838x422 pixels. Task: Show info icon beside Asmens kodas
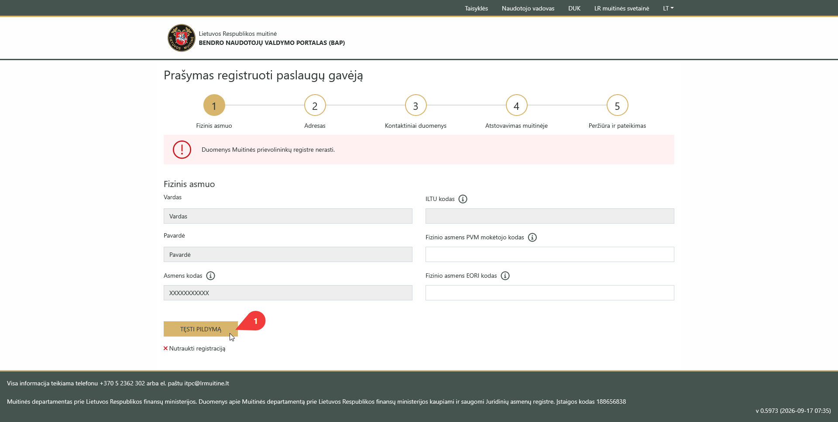tap(211, 276)
